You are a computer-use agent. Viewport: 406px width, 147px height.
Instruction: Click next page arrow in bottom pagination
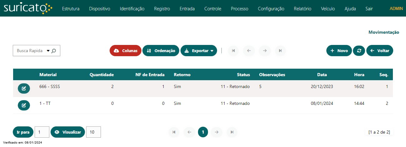[216, 132]
